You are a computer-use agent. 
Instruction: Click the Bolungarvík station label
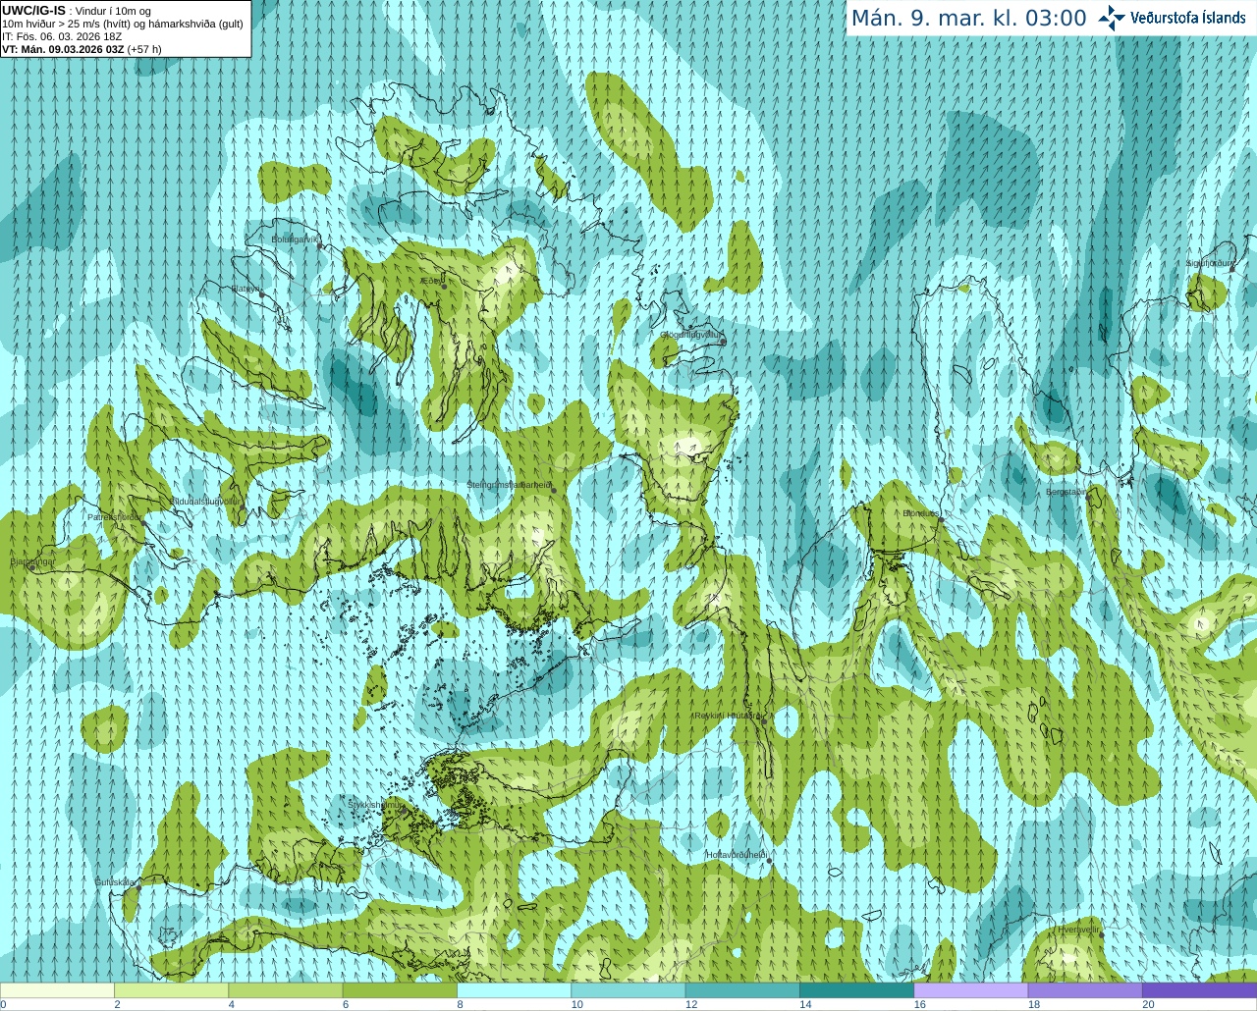click(296, 239)
